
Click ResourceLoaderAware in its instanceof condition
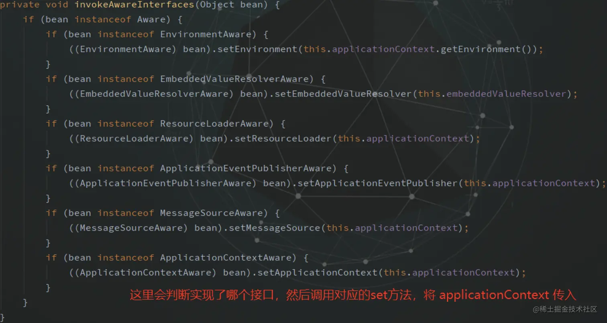[214, 124]
